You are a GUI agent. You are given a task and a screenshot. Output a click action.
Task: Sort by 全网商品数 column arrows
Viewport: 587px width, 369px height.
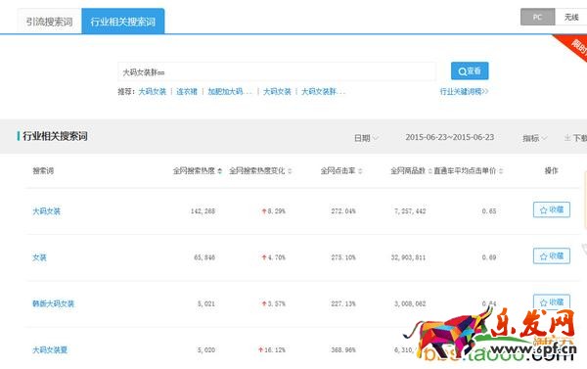429,171
